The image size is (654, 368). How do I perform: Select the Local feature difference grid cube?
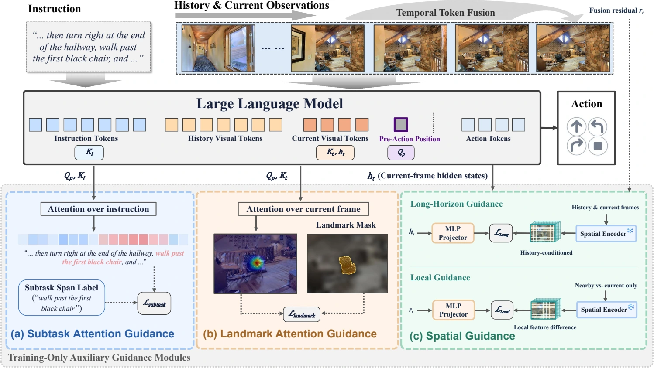(545, 309)
